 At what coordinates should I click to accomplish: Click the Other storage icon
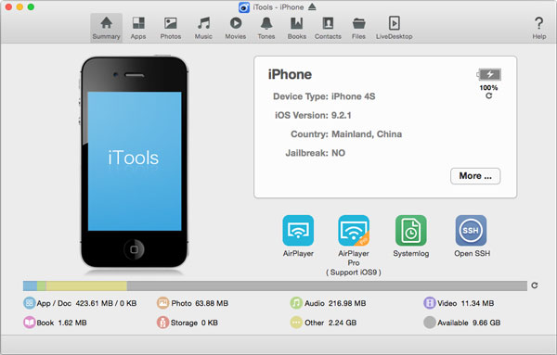point(296,323)
